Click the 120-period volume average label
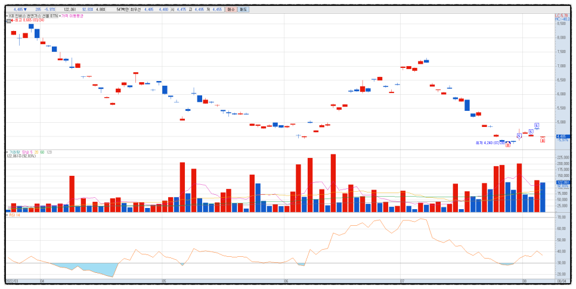 (49, 152)
